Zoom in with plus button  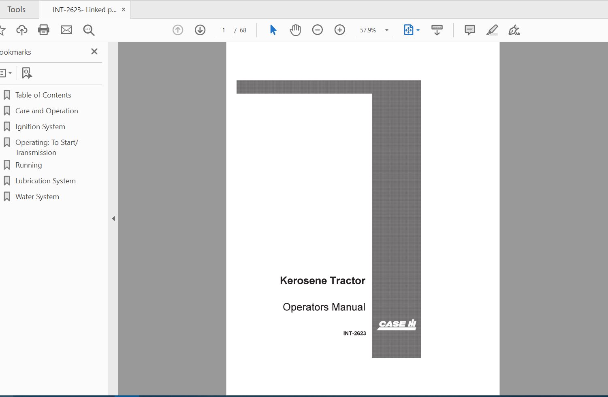340,30
